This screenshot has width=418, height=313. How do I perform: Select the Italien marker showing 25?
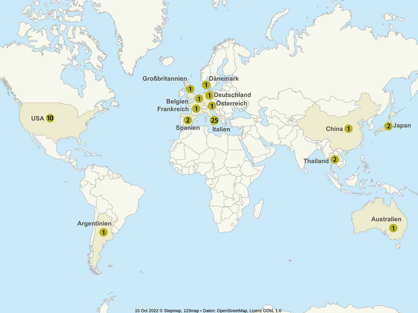[x=214, y=121]
